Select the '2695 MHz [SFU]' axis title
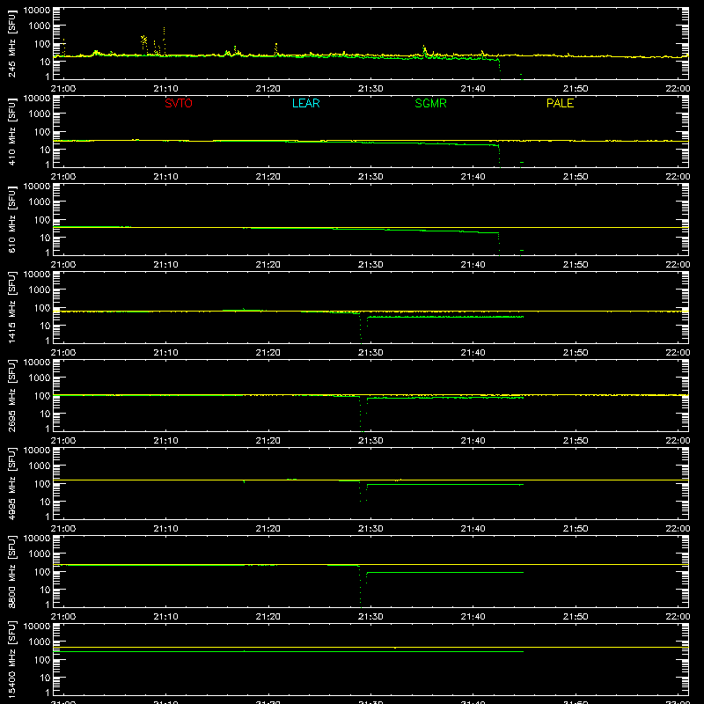 click(11, 395)
